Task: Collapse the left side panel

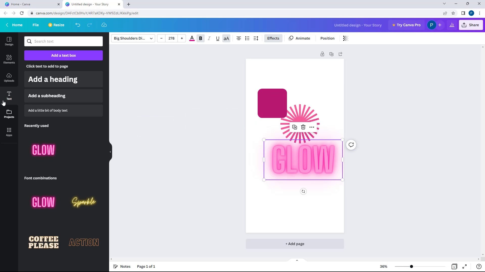Action: (x=110, y=152)
